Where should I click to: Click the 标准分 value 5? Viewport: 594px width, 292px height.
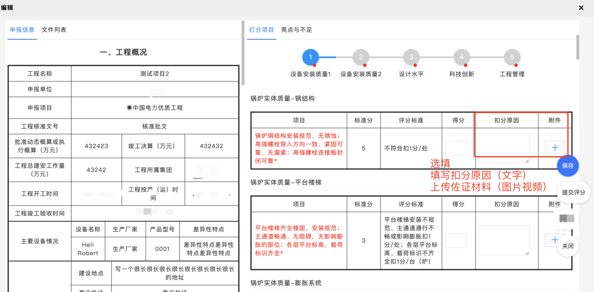[x=363, y=149]
